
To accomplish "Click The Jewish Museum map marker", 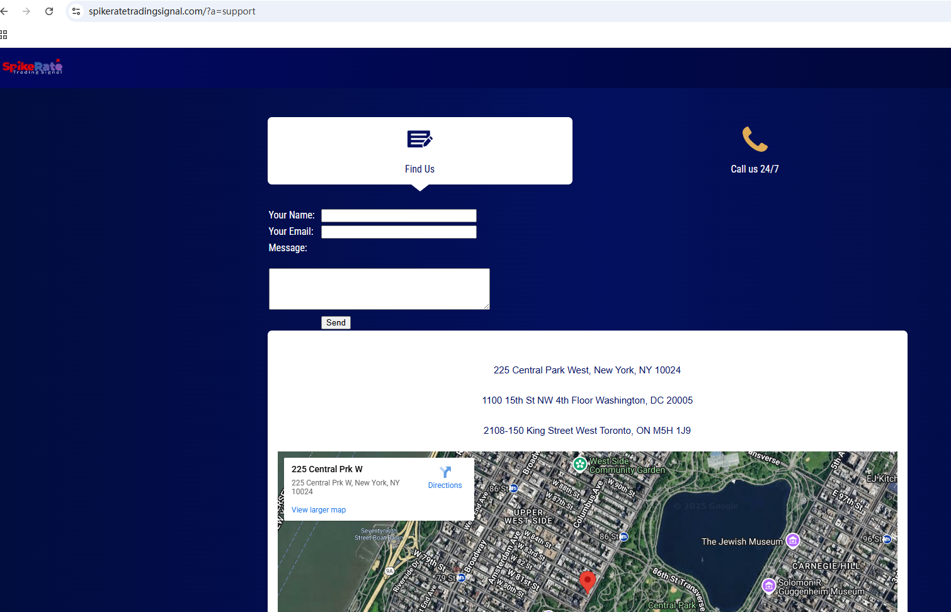I will click(x=793, y=540).
